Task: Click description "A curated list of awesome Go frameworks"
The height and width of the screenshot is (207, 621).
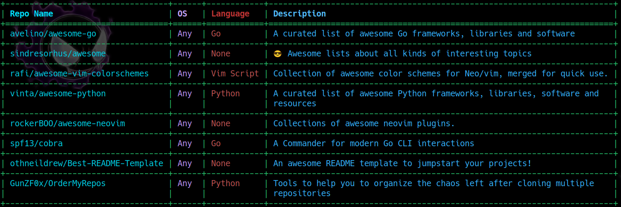Action: [424, 33]
